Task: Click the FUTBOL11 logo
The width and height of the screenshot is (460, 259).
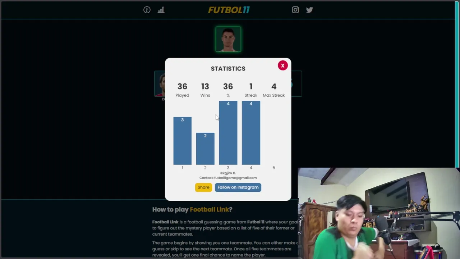Action: [229, 10]
